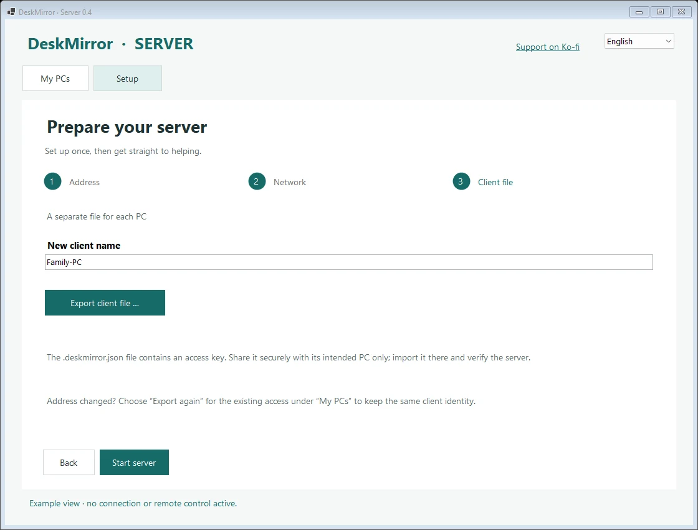The image size is (698, 530).
Task: Select the Client file step label
Action: coord(495,182)
